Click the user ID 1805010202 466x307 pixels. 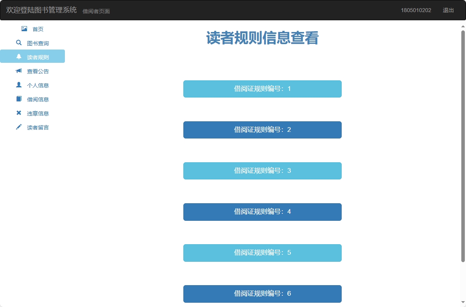[x=416, y=10]
